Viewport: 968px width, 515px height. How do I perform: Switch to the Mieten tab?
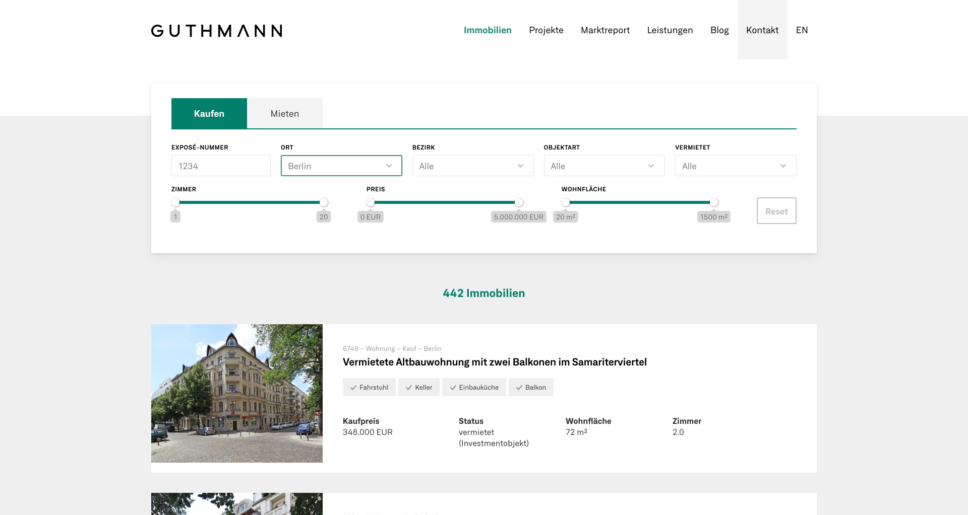(x=284, y=114)
